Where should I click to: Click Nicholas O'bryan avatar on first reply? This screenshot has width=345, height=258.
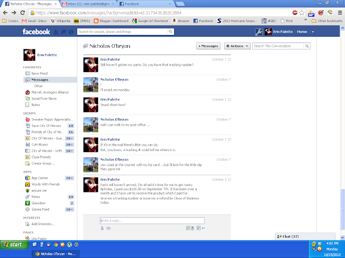pyautogui.click(x=91, y=85)
